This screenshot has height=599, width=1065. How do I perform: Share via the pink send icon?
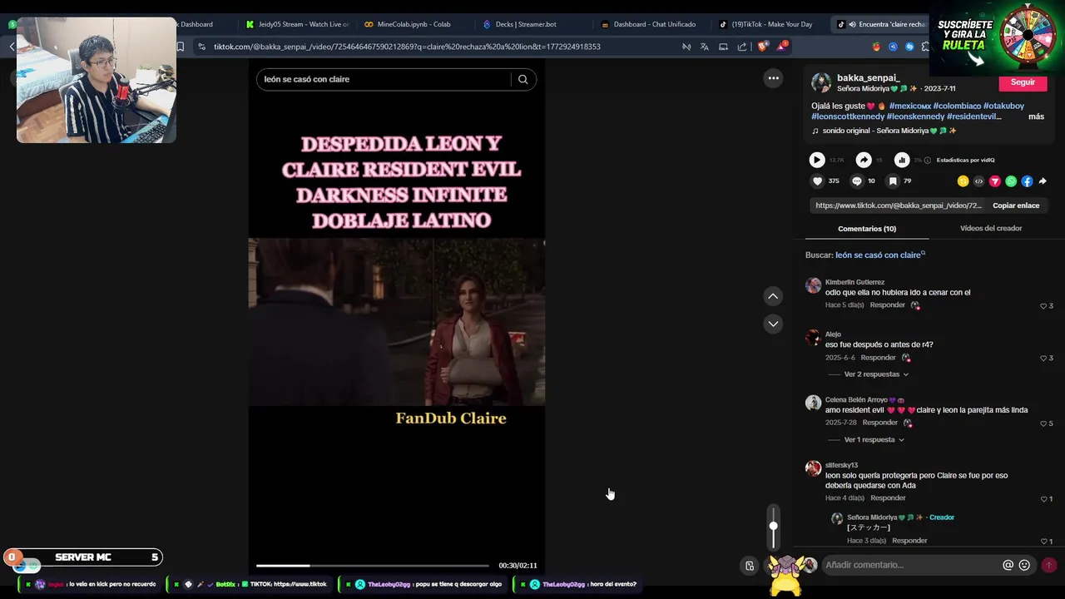[994, 181]
